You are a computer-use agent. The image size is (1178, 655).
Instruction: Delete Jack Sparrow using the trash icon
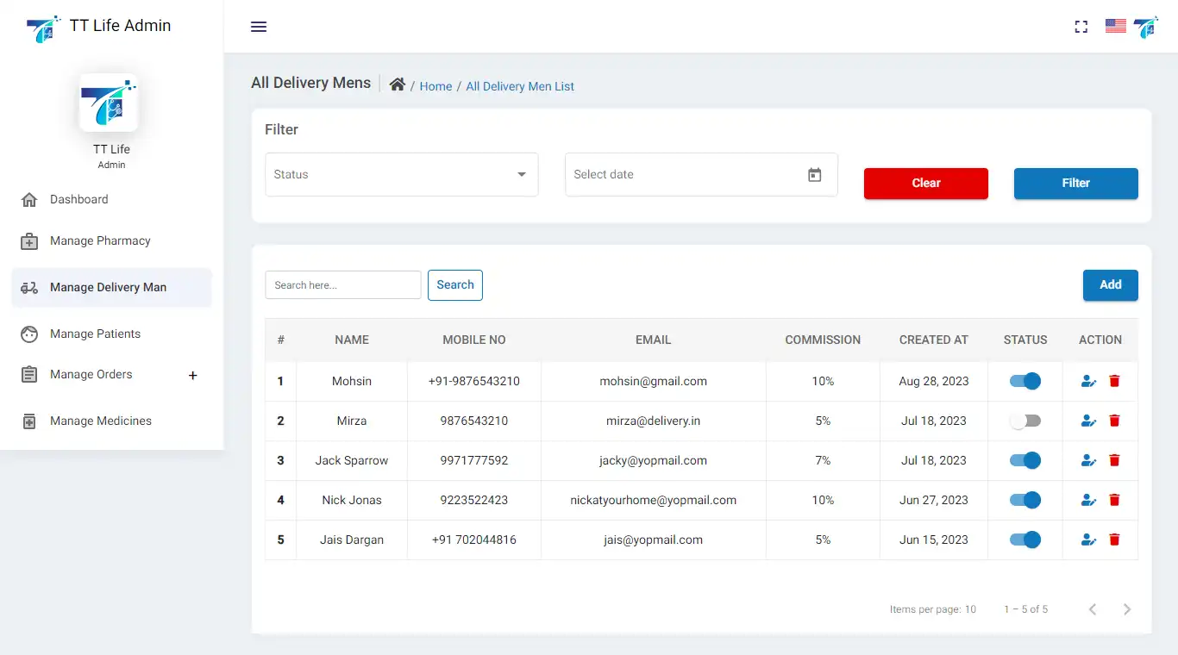point(1114,460)
